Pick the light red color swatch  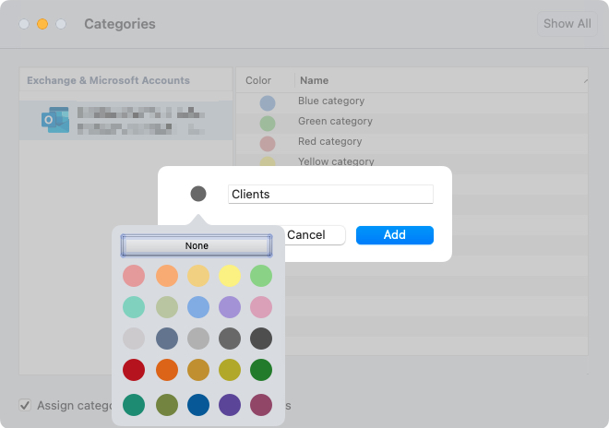[134, 276]
